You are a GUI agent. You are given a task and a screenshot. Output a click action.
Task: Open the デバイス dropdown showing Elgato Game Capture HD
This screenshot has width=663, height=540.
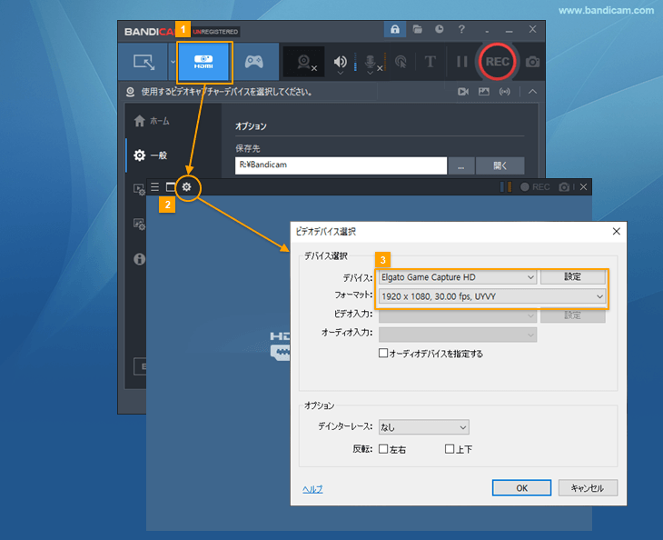(x=458, y=277)
